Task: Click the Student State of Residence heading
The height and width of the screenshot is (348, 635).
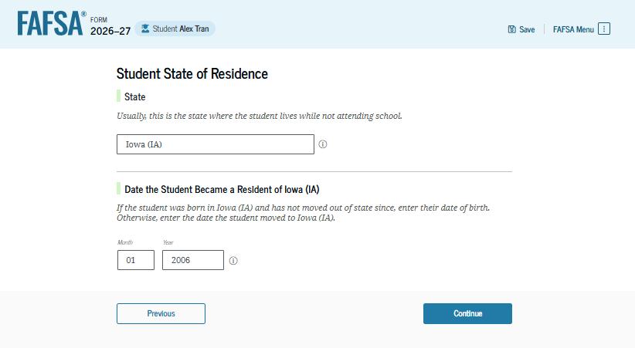Action: click(x=192, y=73)
